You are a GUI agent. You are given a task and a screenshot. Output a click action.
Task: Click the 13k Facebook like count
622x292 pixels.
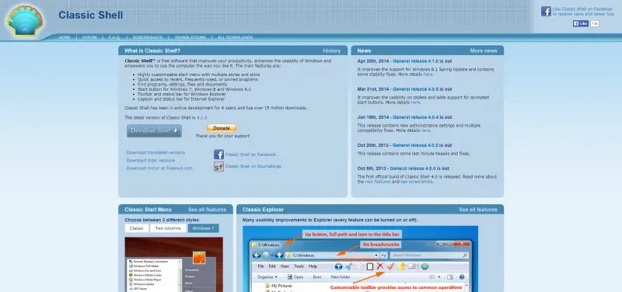[x=595, y=23]
